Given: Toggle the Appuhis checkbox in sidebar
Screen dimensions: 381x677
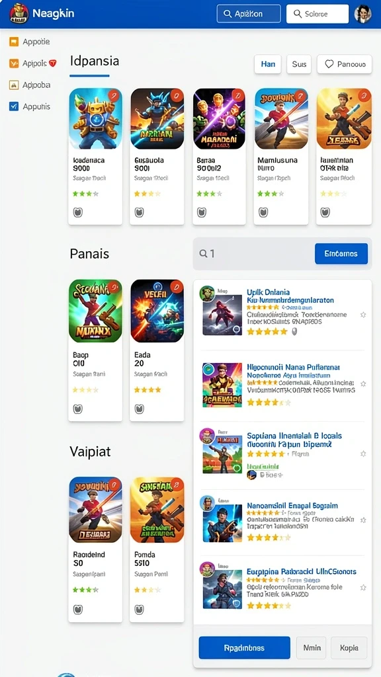Looking at the screenshot, I should click(14, 106).
